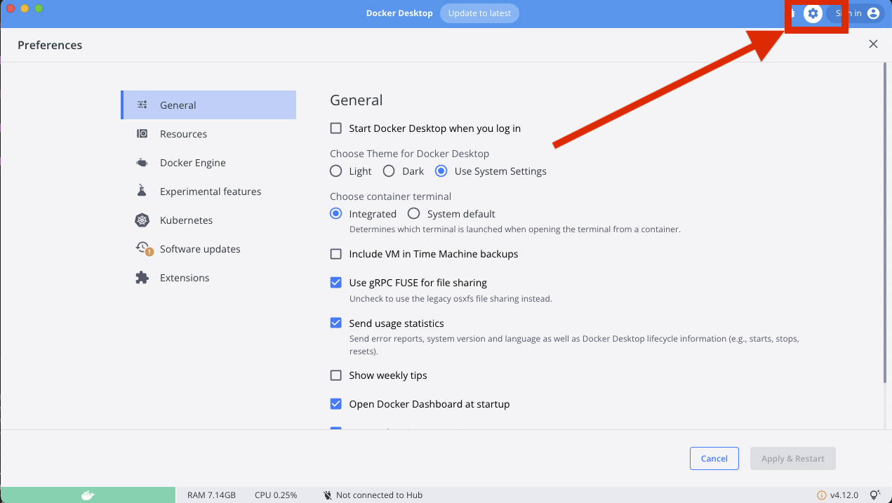Image resolution: width=892 pixels, height=503 pixels.
Task: Click the Cancel button
Action: (x=714, y=459)
